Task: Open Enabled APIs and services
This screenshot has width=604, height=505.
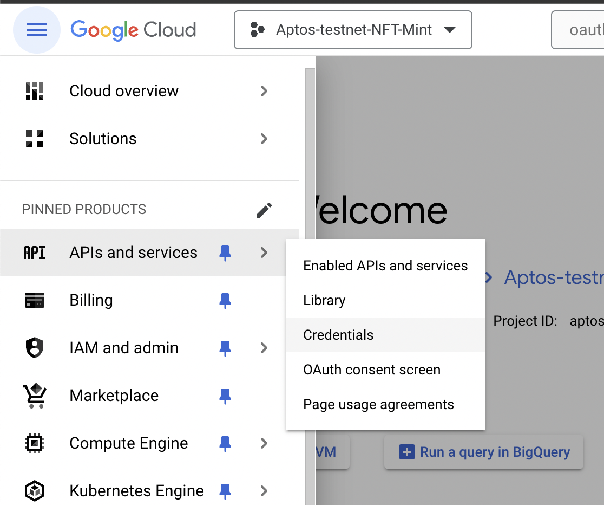Action: (385, 266)
